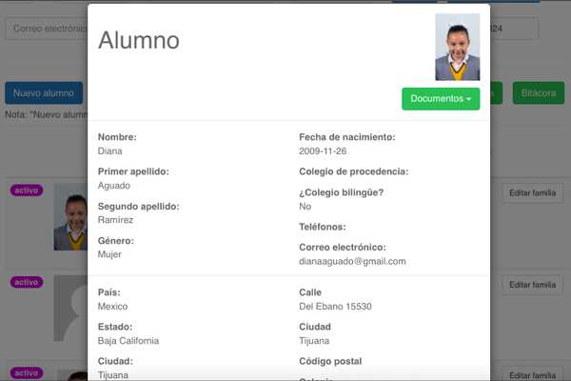Image resolution: width=571 pixels, height=381 pixels.
Task: Click the street address Del Ebano 15530
Action: [x=335, y=307]
